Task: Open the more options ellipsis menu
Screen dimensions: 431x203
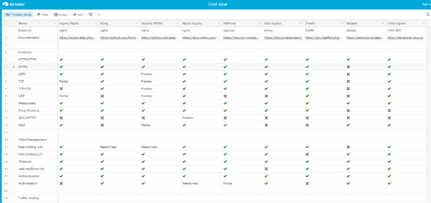Action: click(99, 15)
